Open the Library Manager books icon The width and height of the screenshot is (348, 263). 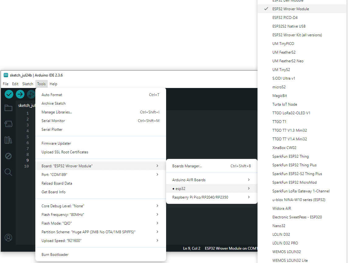[8, 140]
